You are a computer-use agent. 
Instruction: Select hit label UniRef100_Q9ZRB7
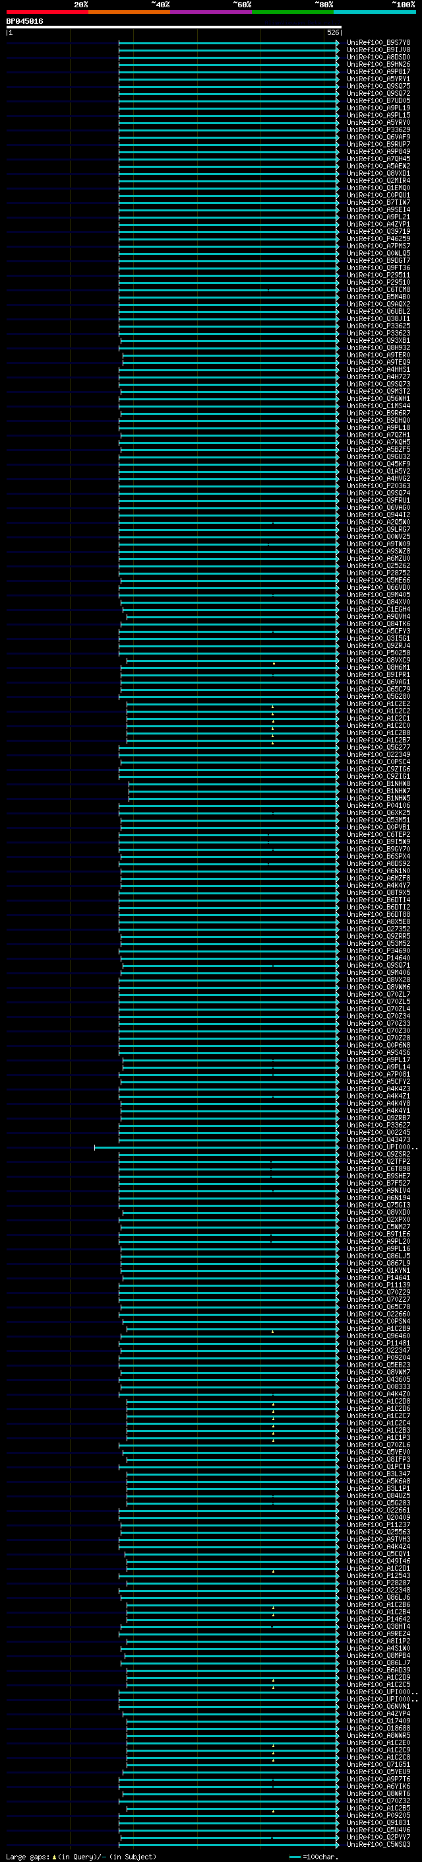click(378, 1118)
